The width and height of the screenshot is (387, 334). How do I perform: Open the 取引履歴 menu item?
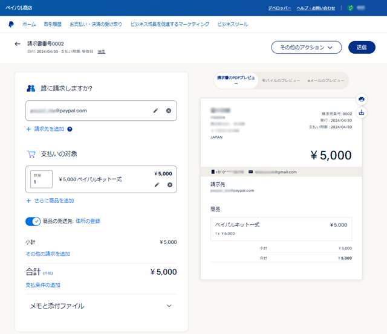pyautogui.click(x=53, y=24)
